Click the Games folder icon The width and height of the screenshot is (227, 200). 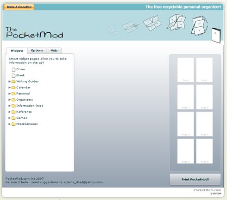13,118
